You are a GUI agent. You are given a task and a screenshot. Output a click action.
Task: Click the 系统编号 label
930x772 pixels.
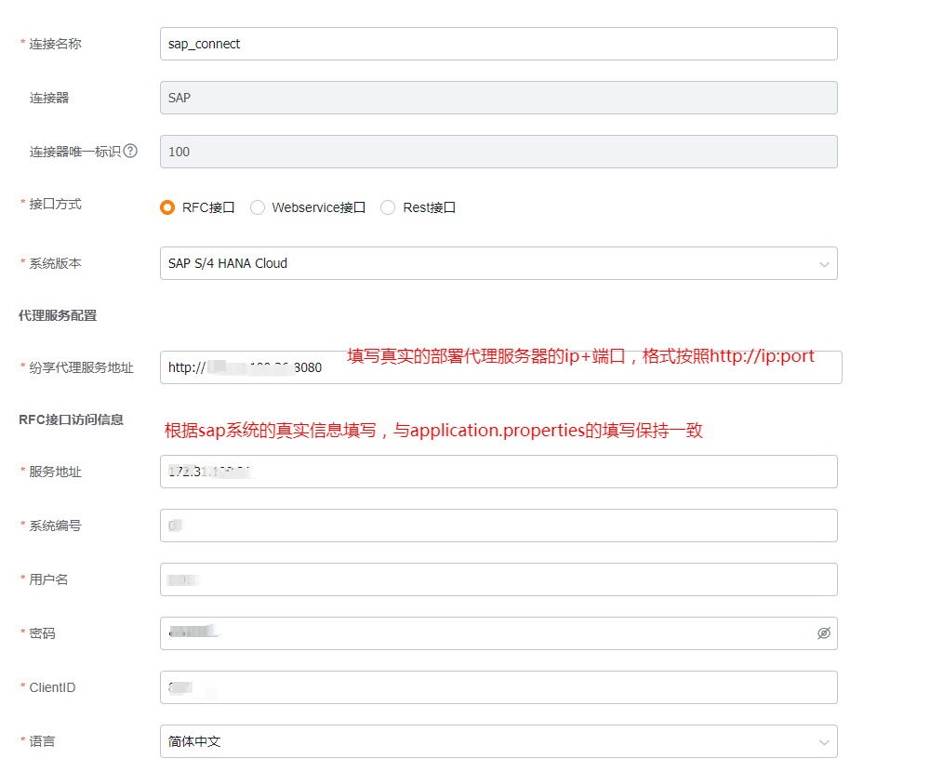click(x=55, y=526)
